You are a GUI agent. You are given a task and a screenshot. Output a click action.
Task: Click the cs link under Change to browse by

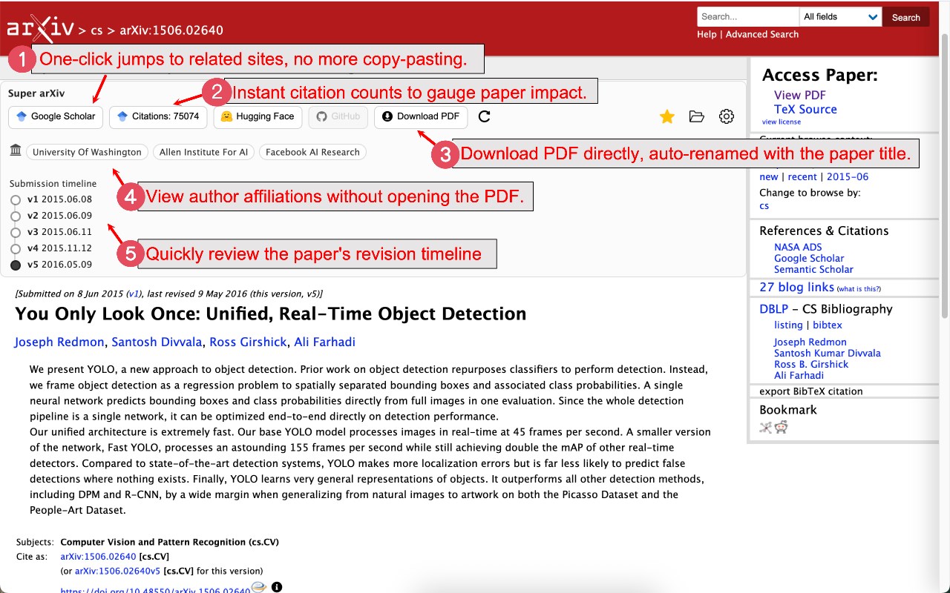pyautogui.click(x=764, y=205)
